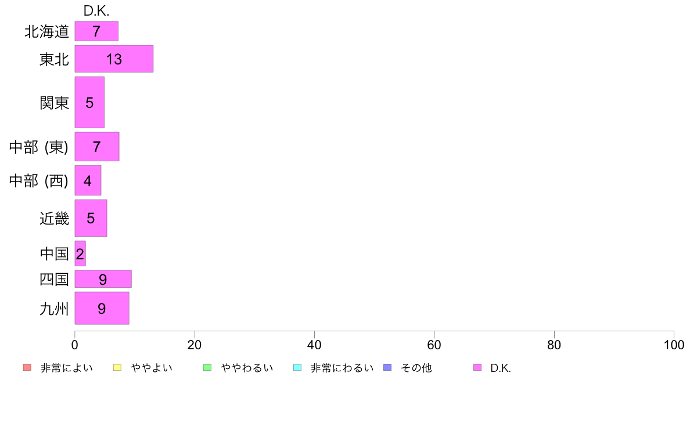Select the 北海道 bar showing 7

tap(96, 31)
